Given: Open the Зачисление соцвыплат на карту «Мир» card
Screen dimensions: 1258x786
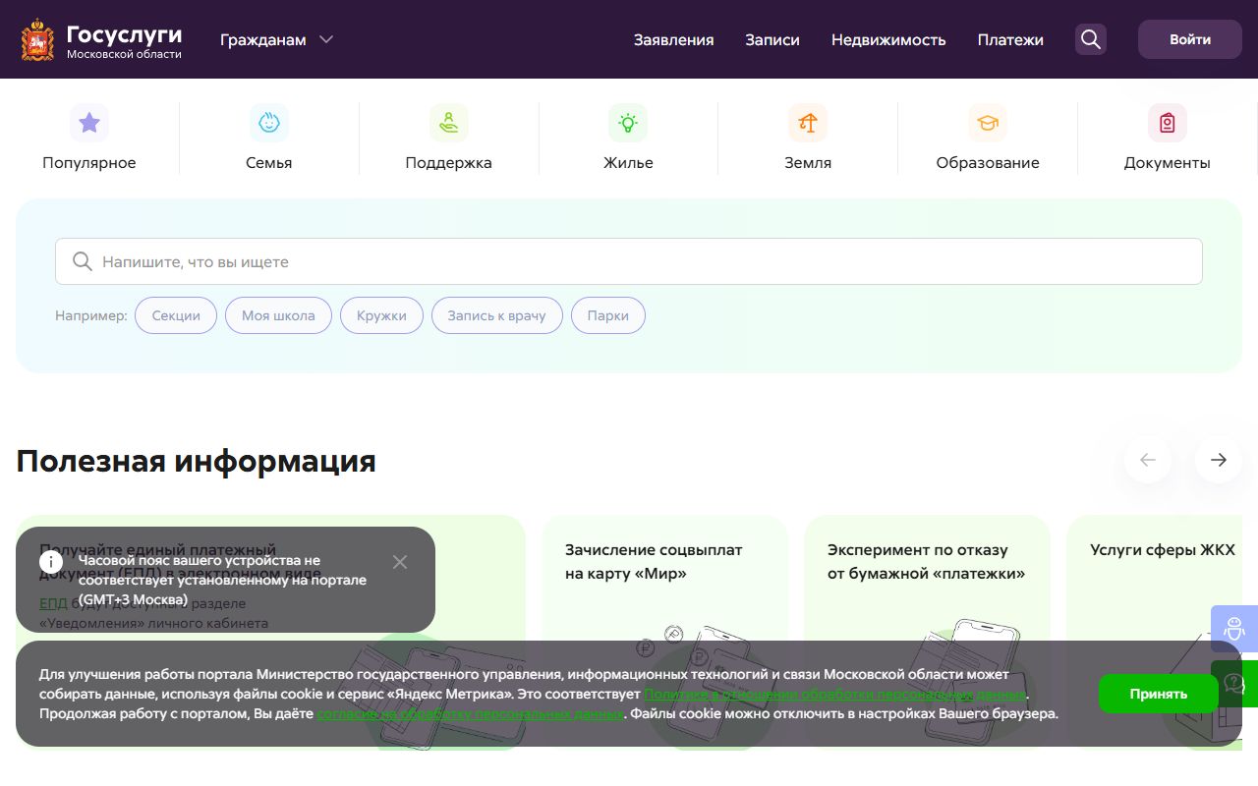Looking at the screenshot, I should [x=665, y=633].
